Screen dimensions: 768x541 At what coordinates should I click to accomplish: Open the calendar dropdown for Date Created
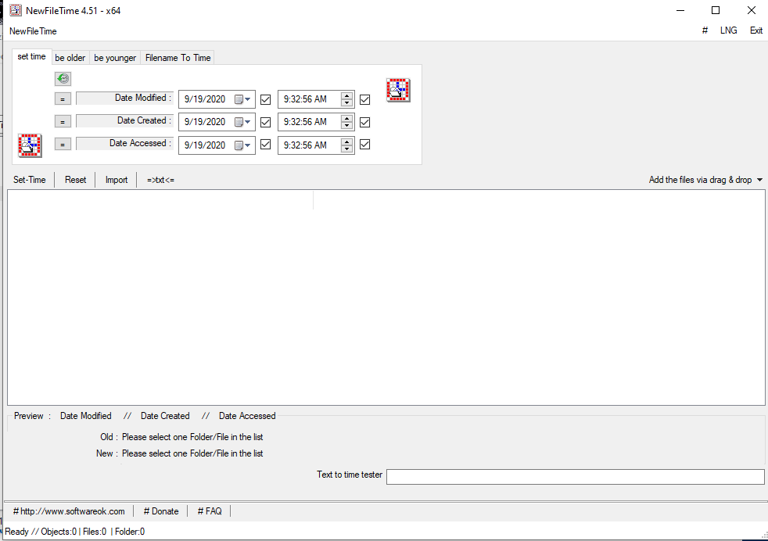coord(242,122)
